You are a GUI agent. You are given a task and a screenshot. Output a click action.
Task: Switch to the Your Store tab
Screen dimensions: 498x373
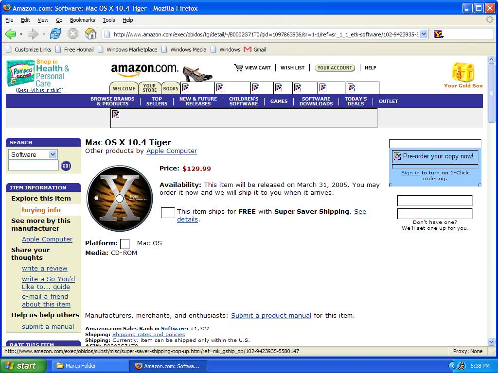click(x=150, y=88)
